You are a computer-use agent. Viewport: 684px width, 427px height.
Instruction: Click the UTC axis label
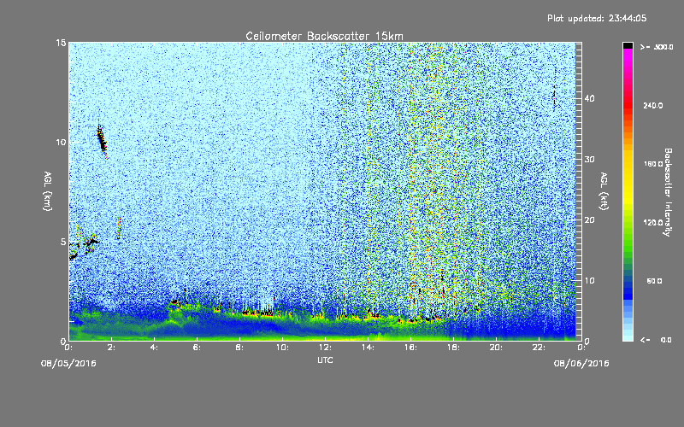click(325, 360)
